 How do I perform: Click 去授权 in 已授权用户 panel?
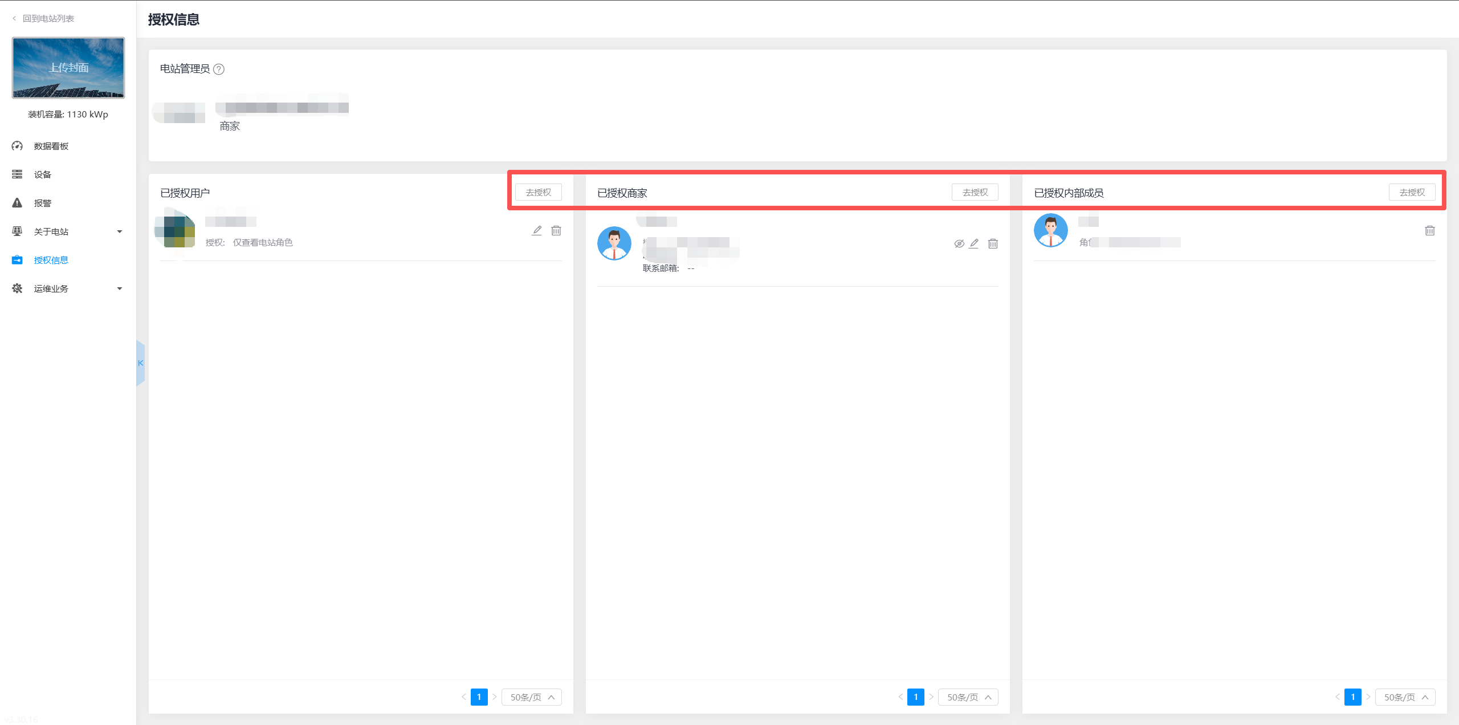tap(538, 192)
